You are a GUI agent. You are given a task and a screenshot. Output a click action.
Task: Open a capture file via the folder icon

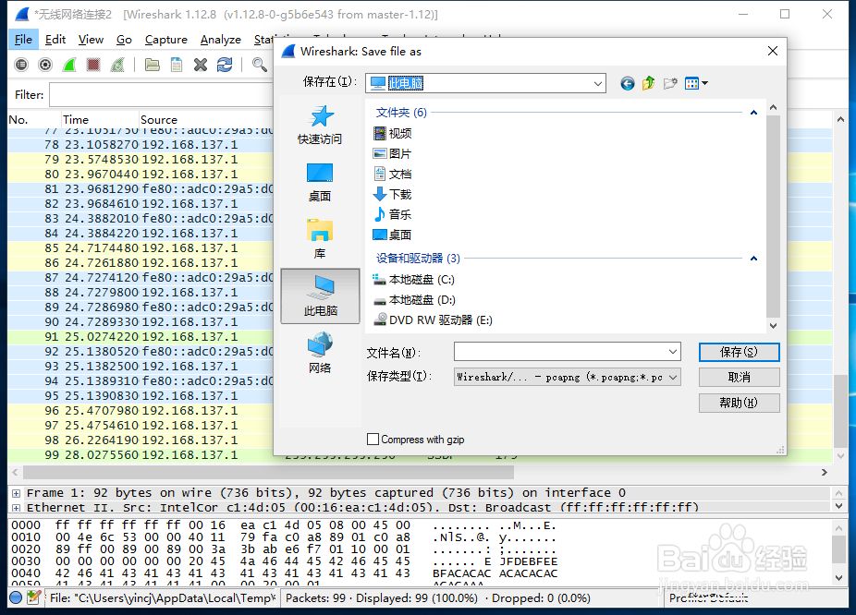pyautogui.click(x=153, y=65)
